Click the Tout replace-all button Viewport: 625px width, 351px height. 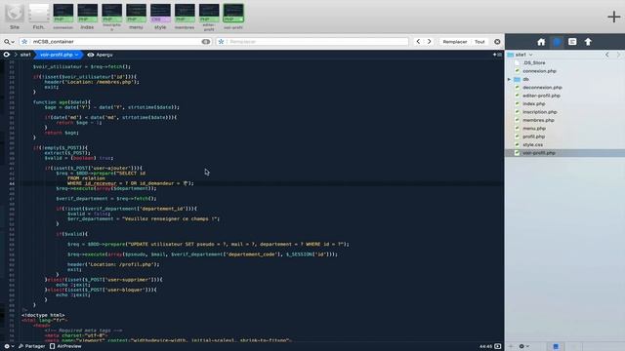pyautogui.click(x=479, y=41)
